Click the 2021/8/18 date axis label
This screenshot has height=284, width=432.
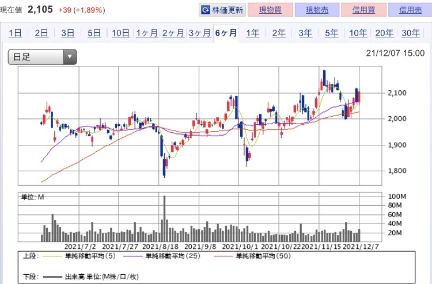[160, 246]
